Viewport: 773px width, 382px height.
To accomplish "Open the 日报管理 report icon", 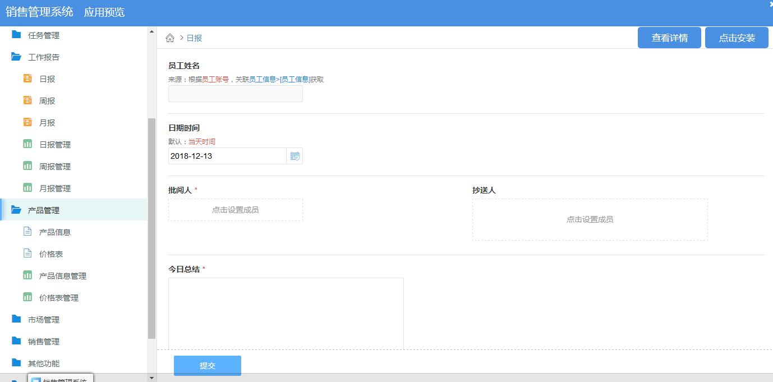I will (x=26, y=144).
